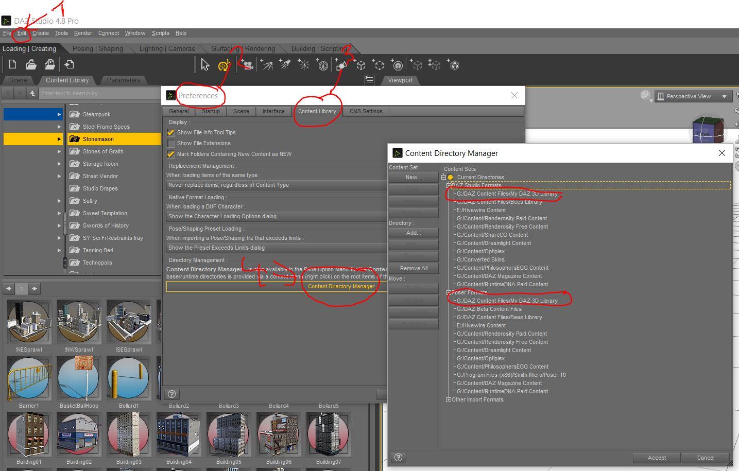Click the viewport draw style sphere icon

646,96
